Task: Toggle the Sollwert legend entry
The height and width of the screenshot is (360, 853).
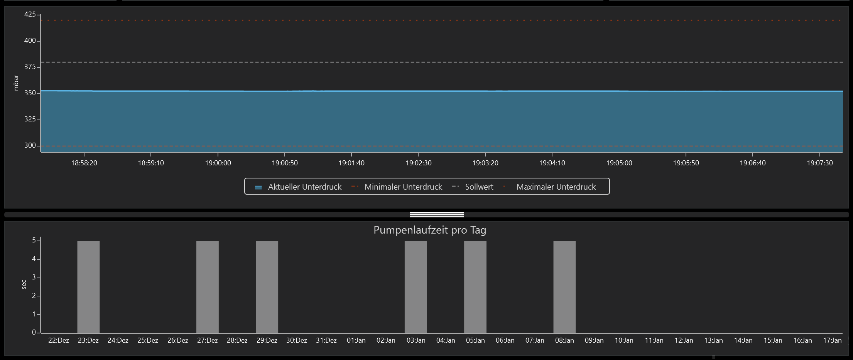Action: tap(473, 187)
